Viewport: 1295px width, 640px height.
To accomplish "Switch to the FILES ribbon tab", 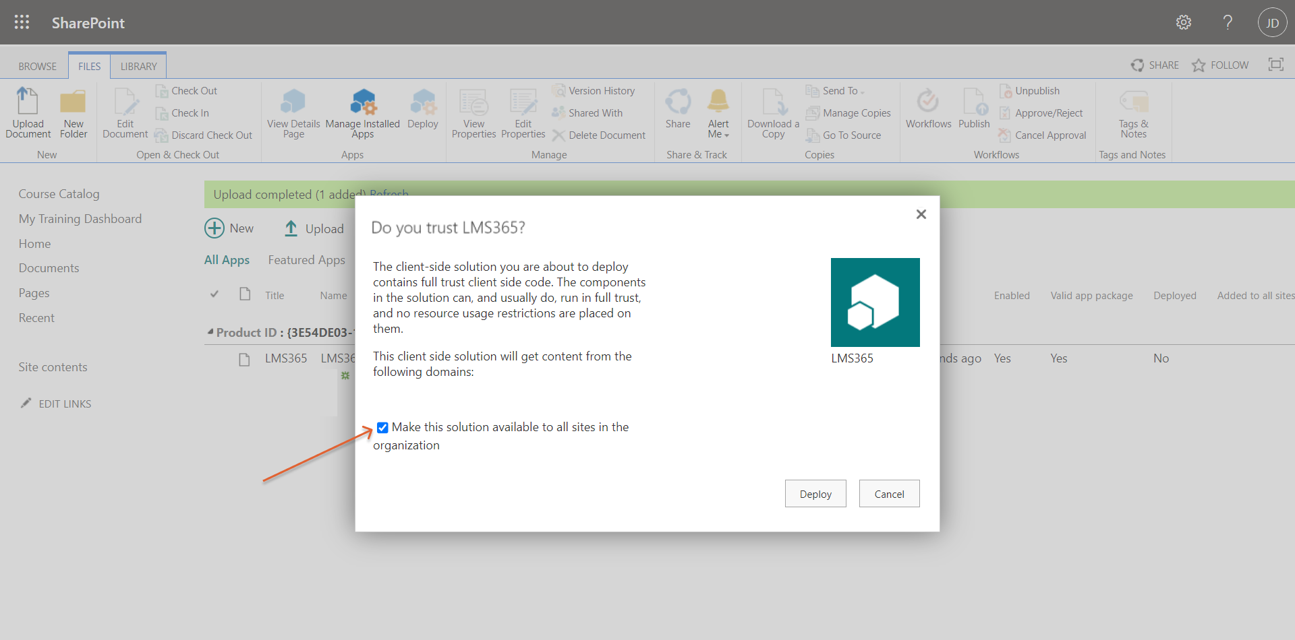I will pyautogui.click(x=89, y=66).
